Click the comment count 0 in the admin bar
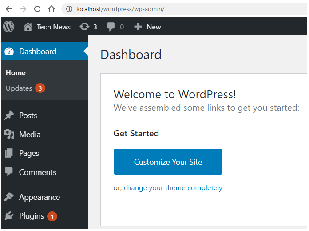Viewport: 309px width, 231px height. pyautogui.click(x=122, y=27)
